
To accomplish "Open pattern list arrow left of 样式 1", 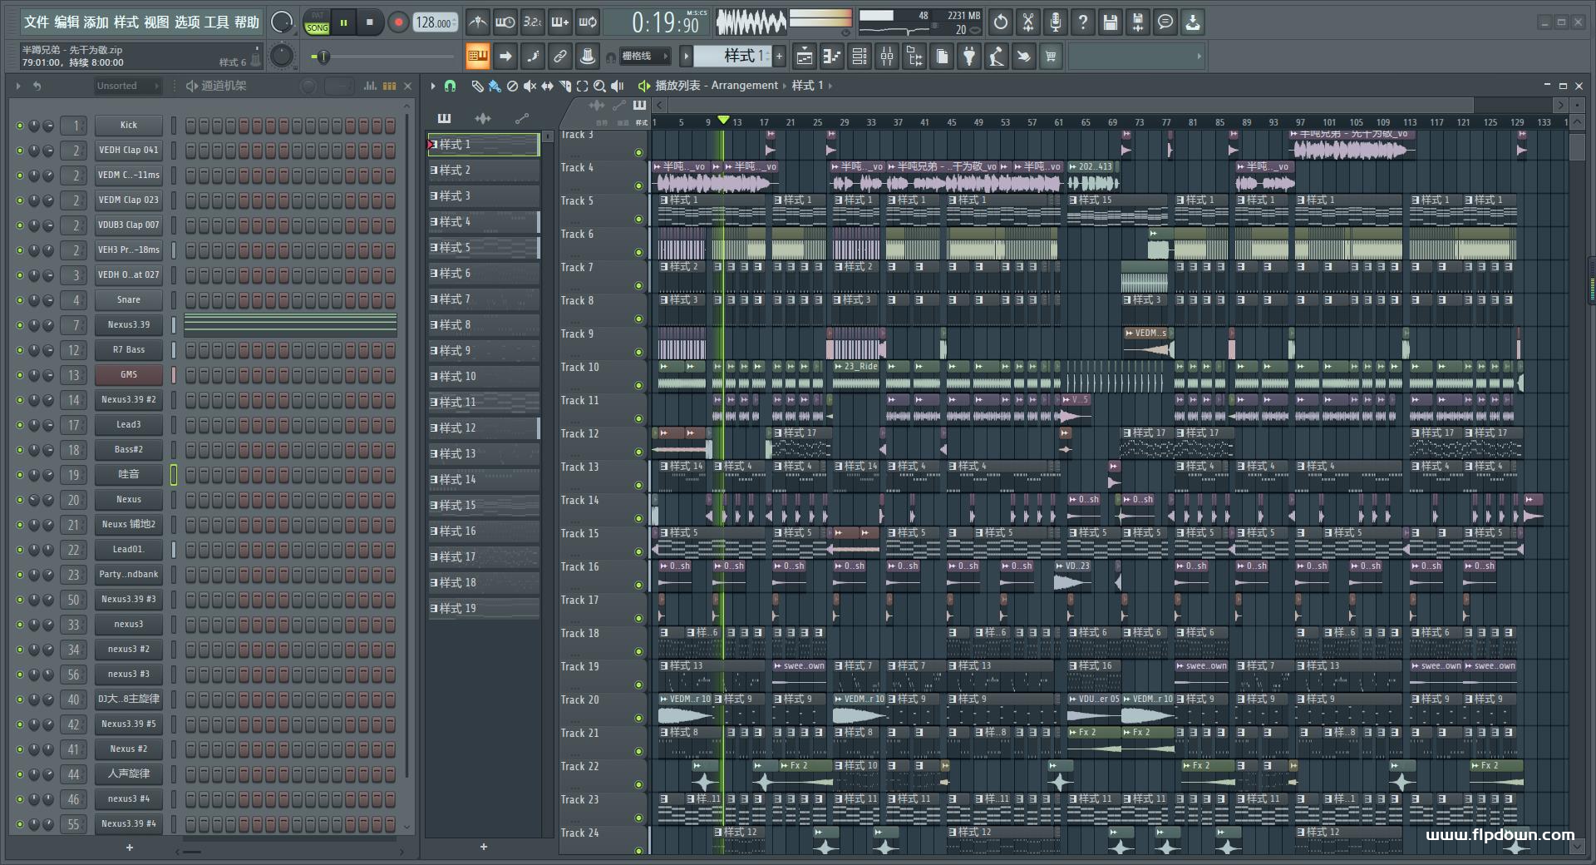I will (x=686, y=57).
